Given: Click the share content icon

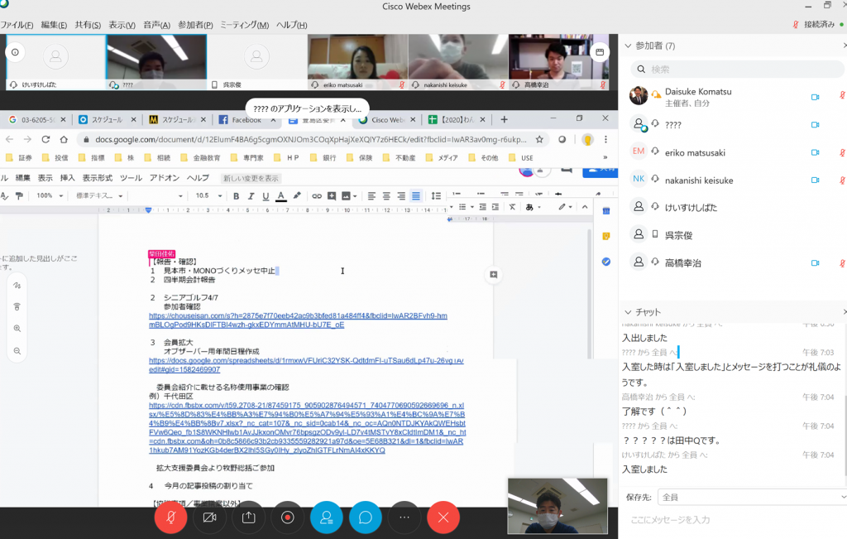Looking at the screenshot, I should click(x=248, y=517).
